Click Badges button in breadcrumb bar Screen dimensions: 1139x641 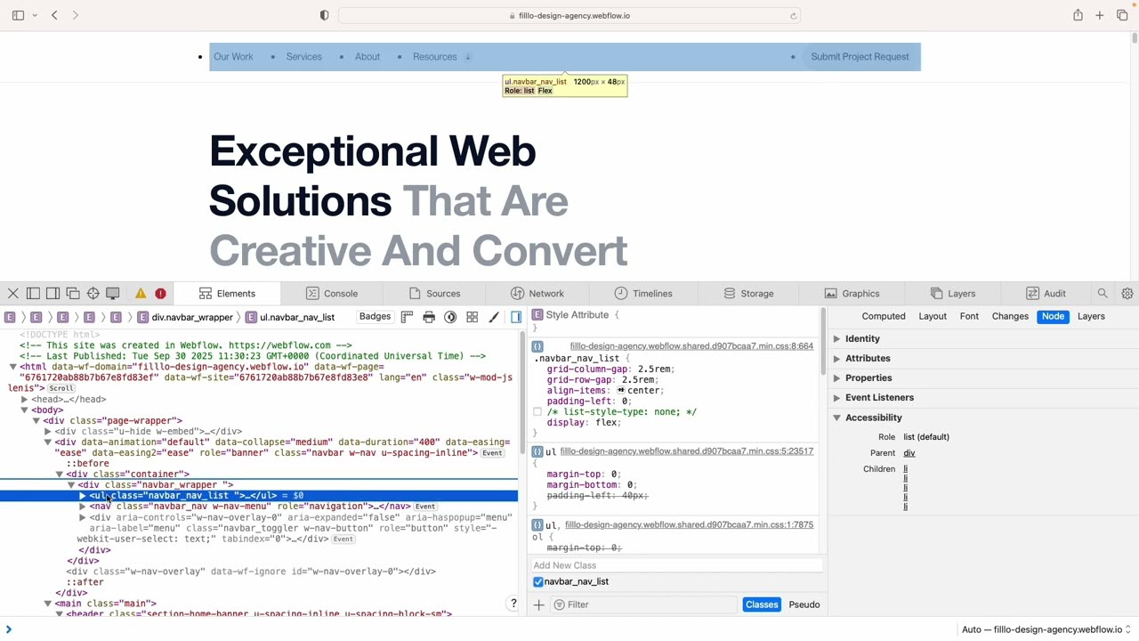[375, 317]
